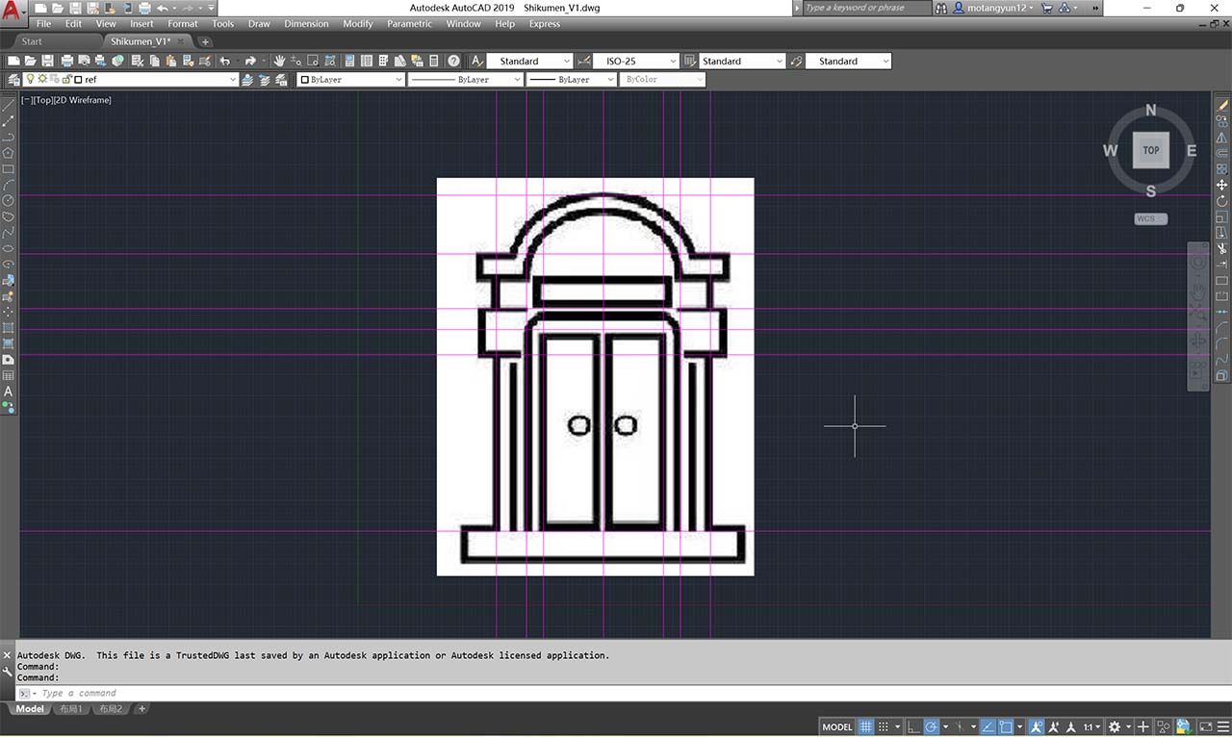Click the TOP face of the ViewCube
The width and height of the screenshot is (1232, 737).
tap(1151, 150)
